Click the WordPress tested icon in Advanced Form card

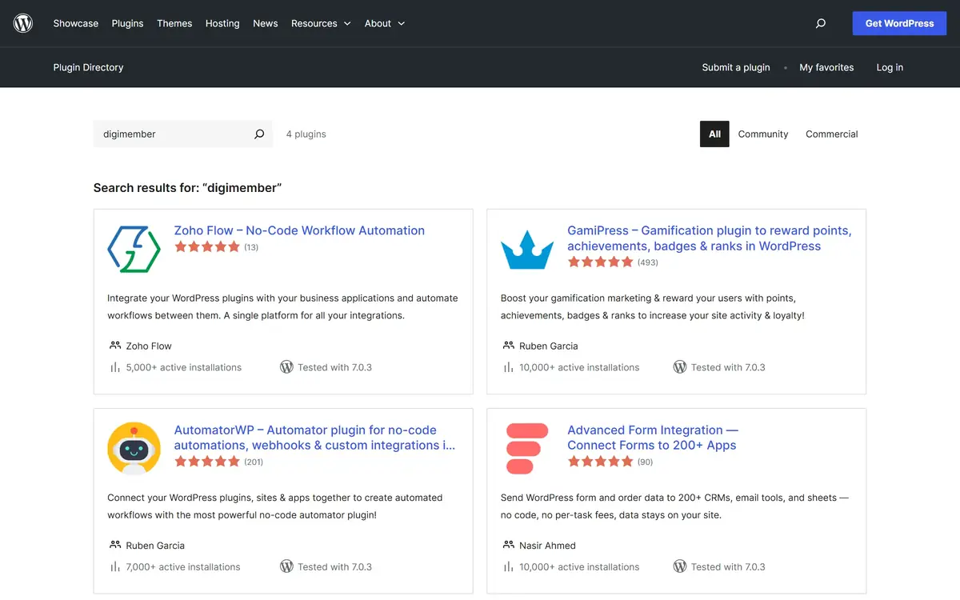coord(680,566)
